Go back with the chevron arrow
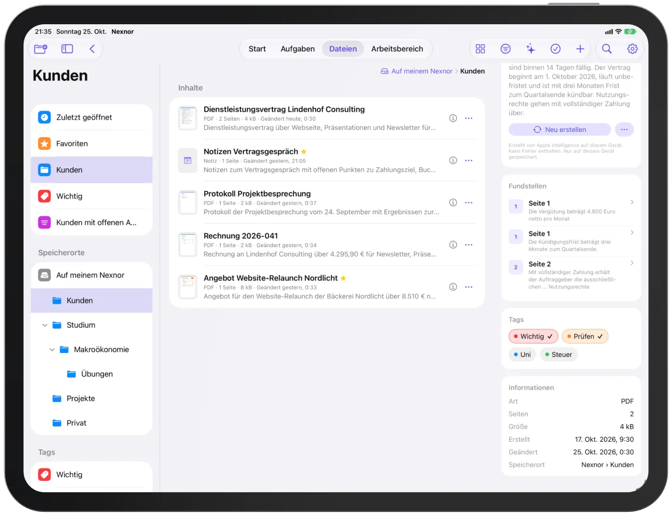Screen dimensions: 672x515 (92, 49)
